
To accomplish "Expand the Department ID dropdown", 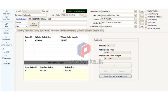I will (136, 11).
